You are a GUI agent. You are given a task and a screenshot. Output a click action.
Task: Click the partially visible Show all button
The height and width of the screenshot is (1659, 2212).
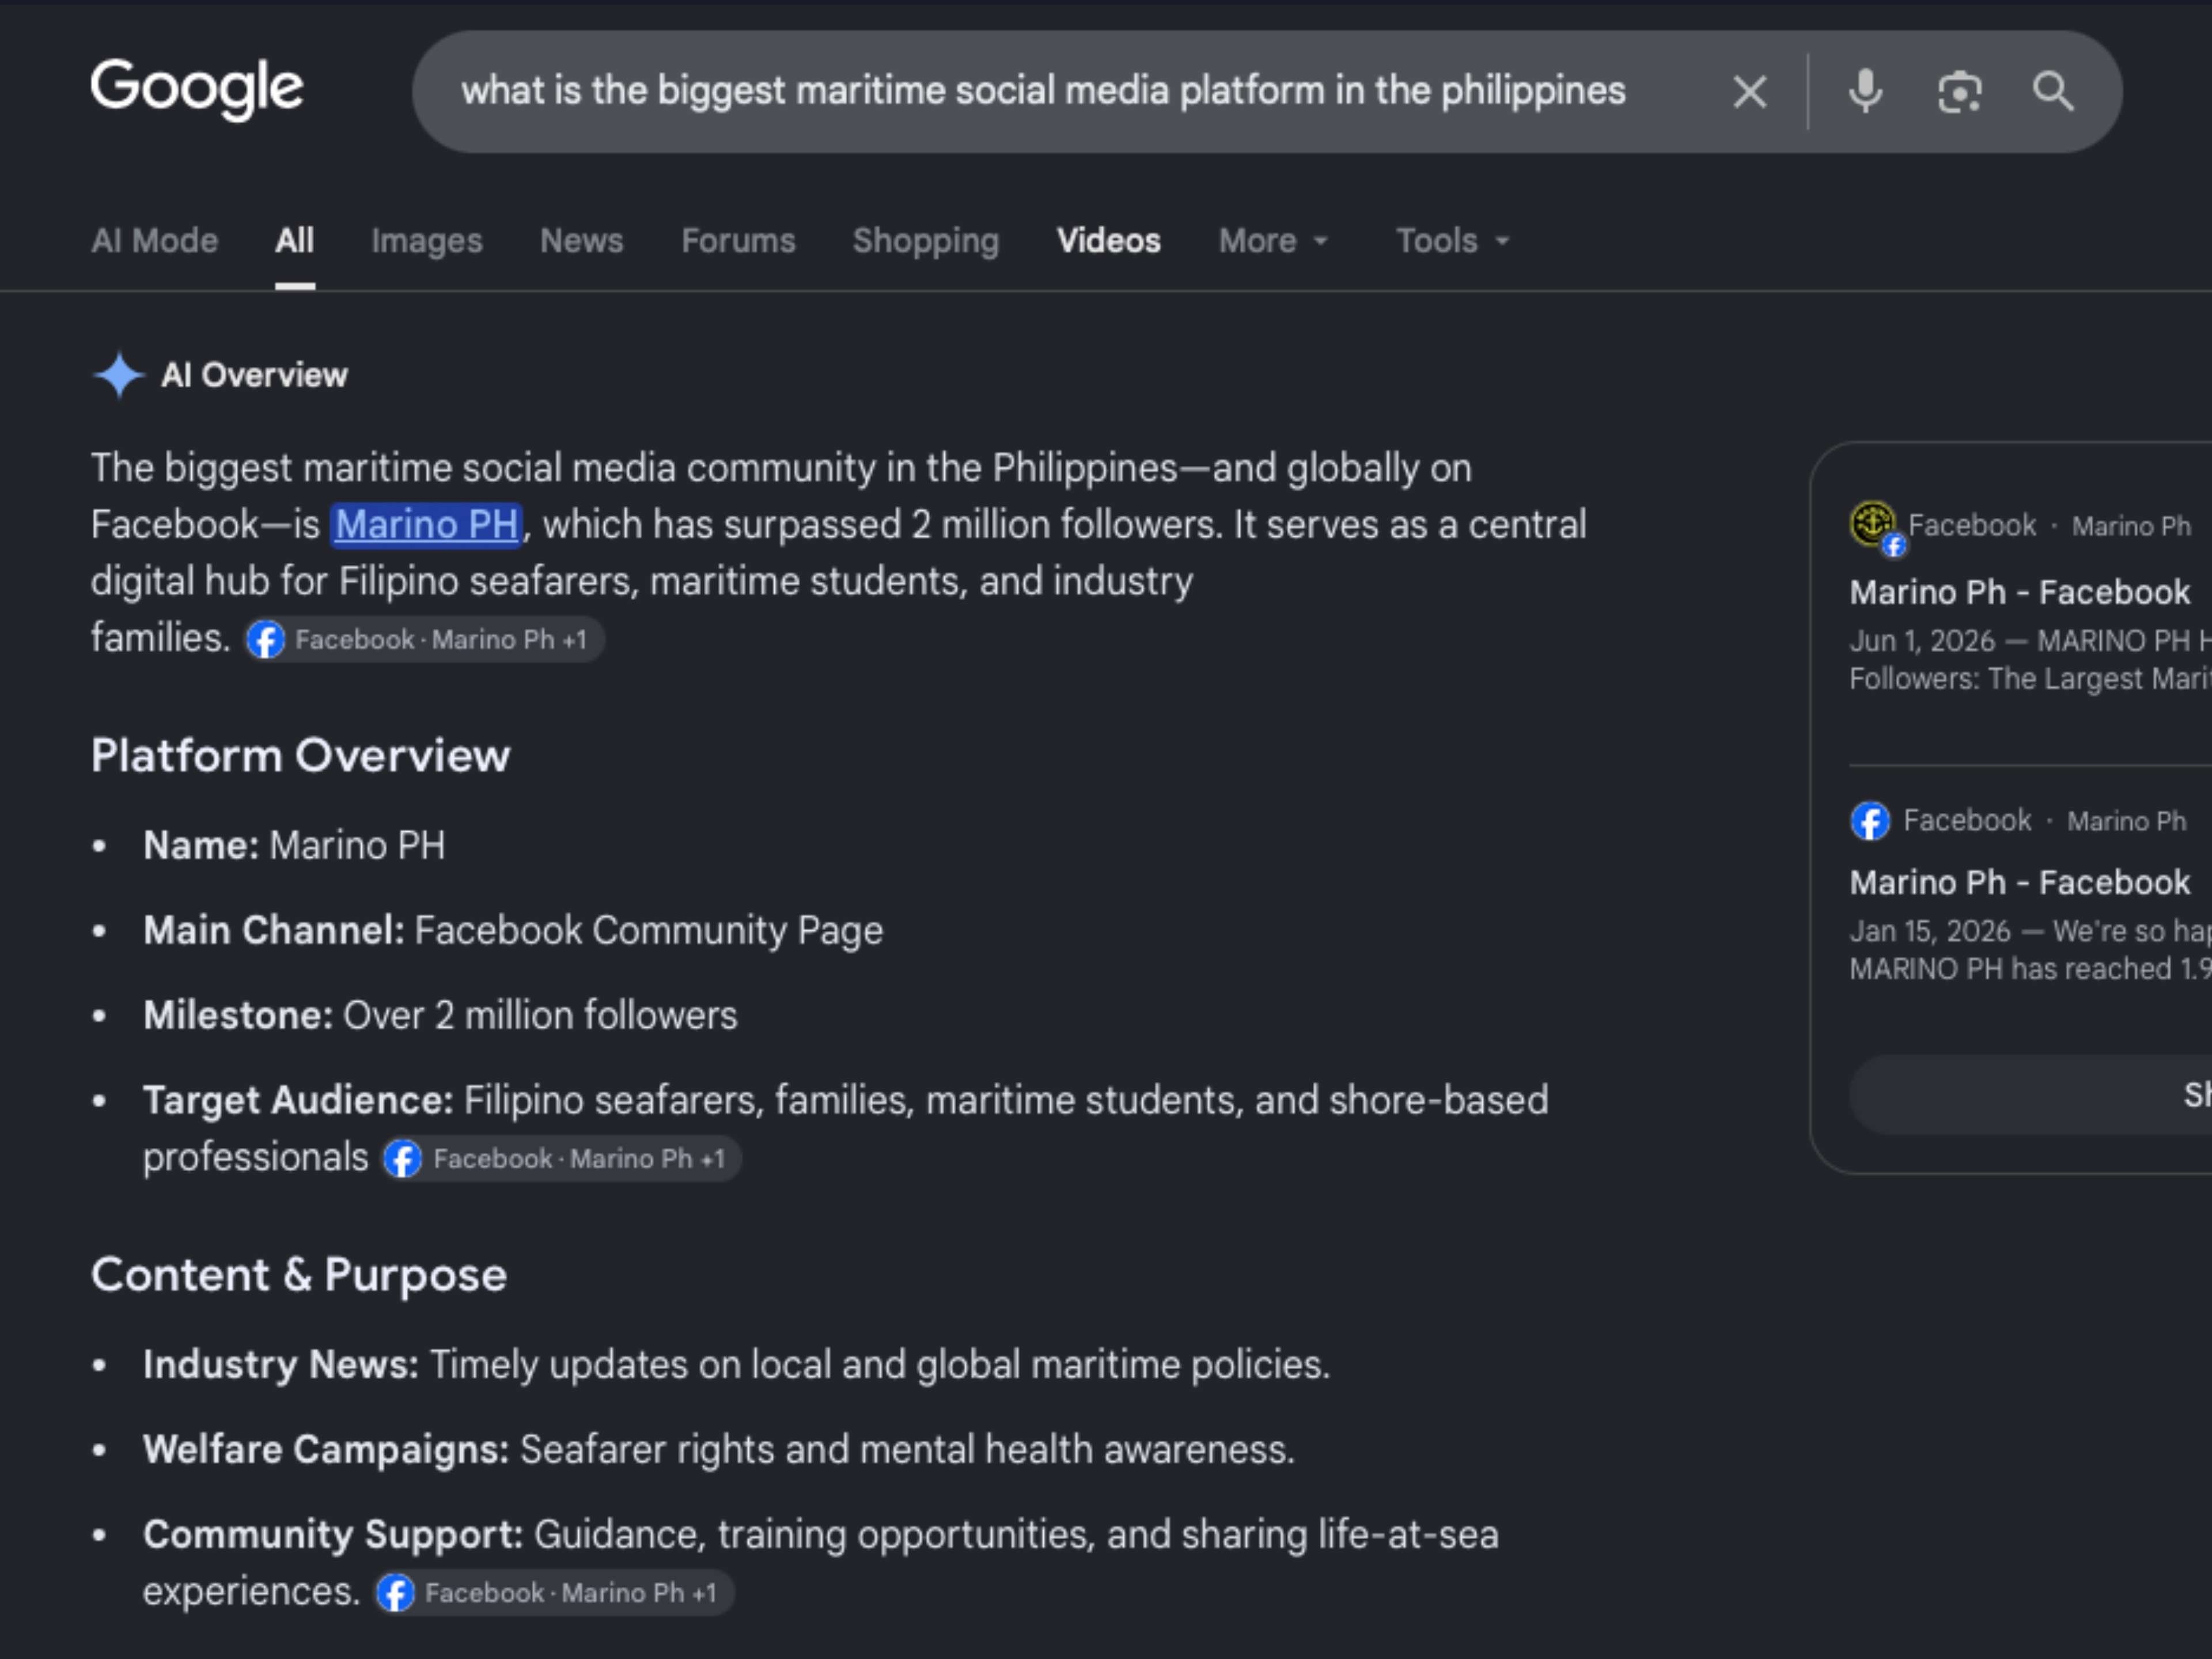point(2030,1095)
